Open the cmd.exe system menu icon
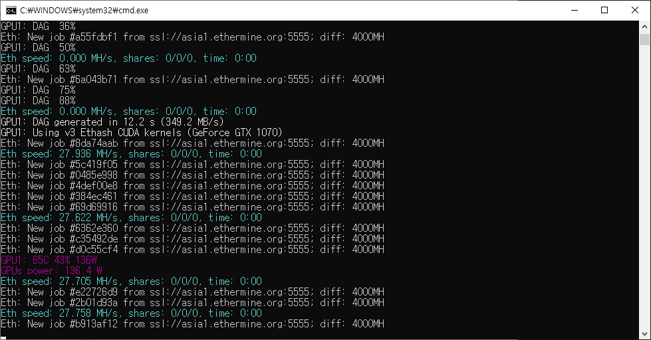Viewport: 651px width, 340px height. click(x=11, y=11)
